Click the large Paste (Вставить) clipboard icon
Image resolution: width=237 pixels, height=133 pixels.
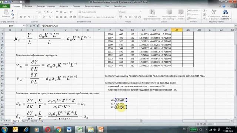pos(6,12)
